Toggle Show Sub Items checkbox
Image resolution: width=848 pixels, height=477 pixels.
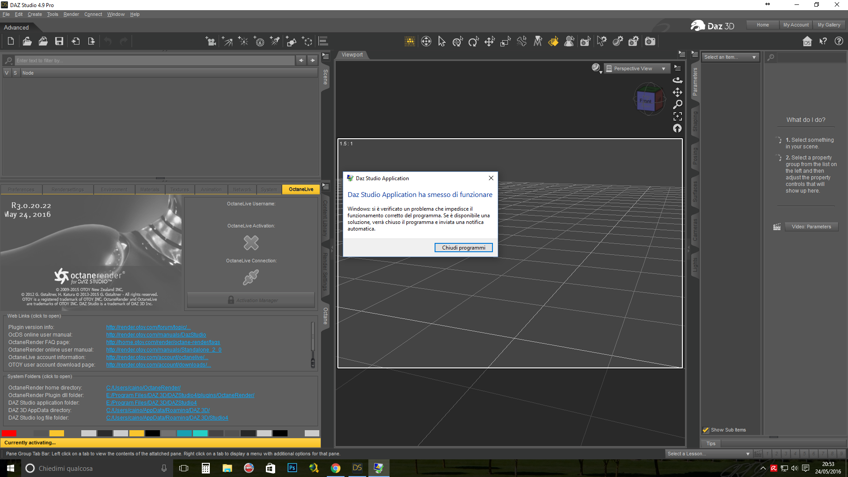pyautogui.click(x=706, y=430)
